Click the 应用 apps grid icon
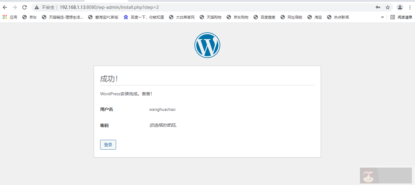 pyautogui.click(x=5, y=17)
